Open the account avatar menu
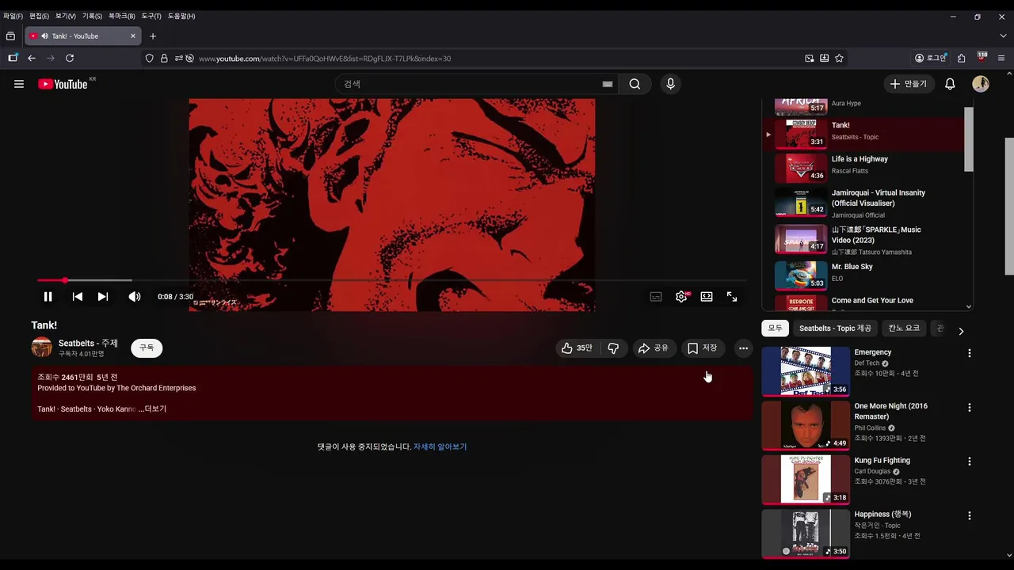The image size is (1014, 570). [x=981, y=84]
